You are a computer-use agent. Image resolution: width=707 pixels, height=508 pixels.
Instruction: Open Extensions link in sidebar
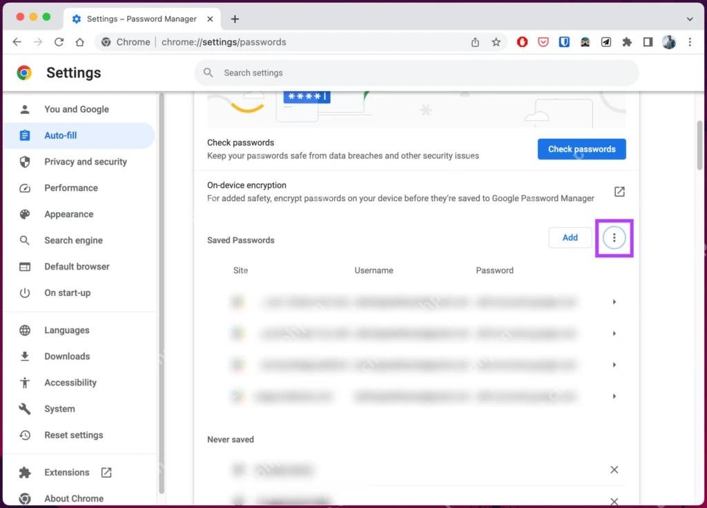point(67,472)
